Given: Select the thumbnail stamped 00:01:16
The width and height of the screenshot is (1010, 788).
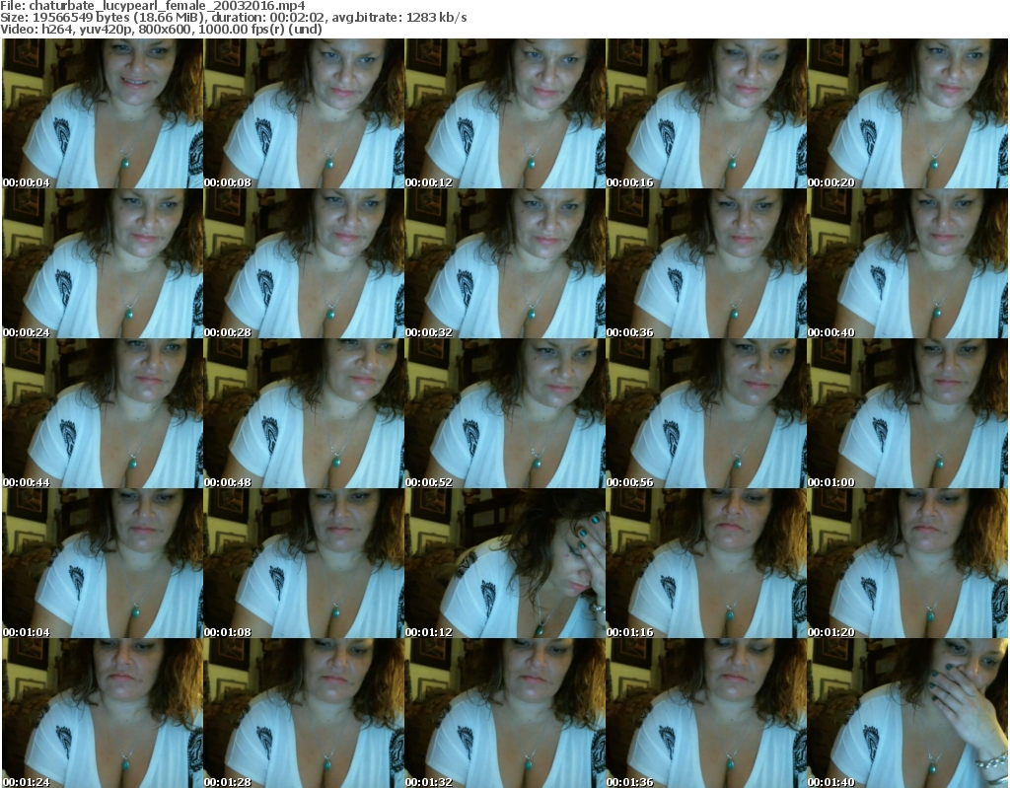Looking at the screenshot, I should pos(706,563).
